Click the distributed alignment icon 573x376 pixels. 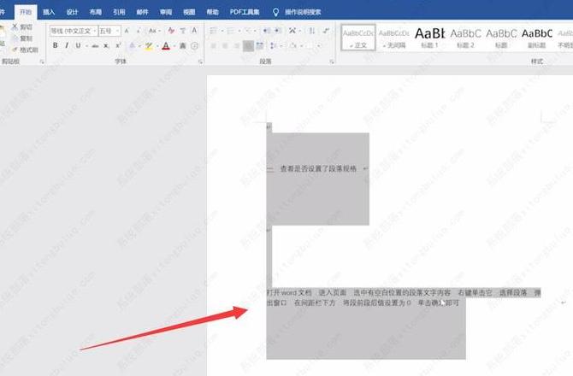[260, 45]
